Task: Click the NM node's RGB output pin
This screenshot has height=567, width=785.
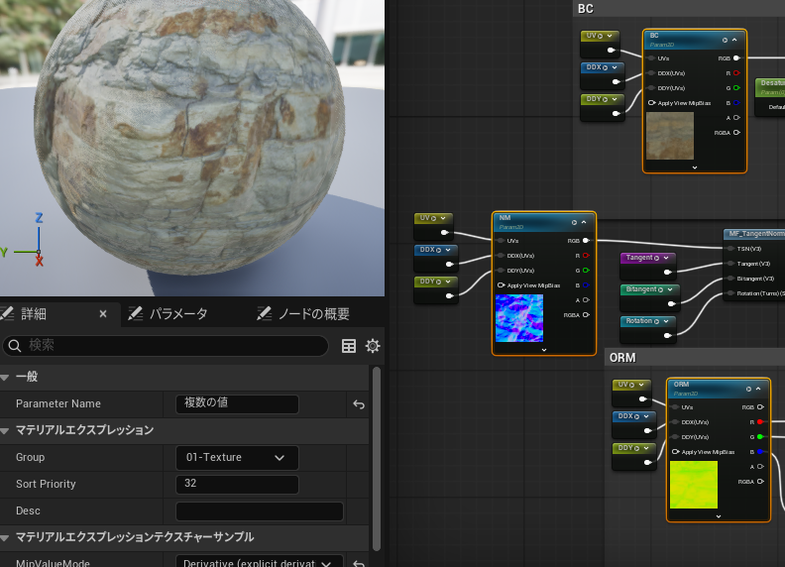Action: [x=586, y=240]
